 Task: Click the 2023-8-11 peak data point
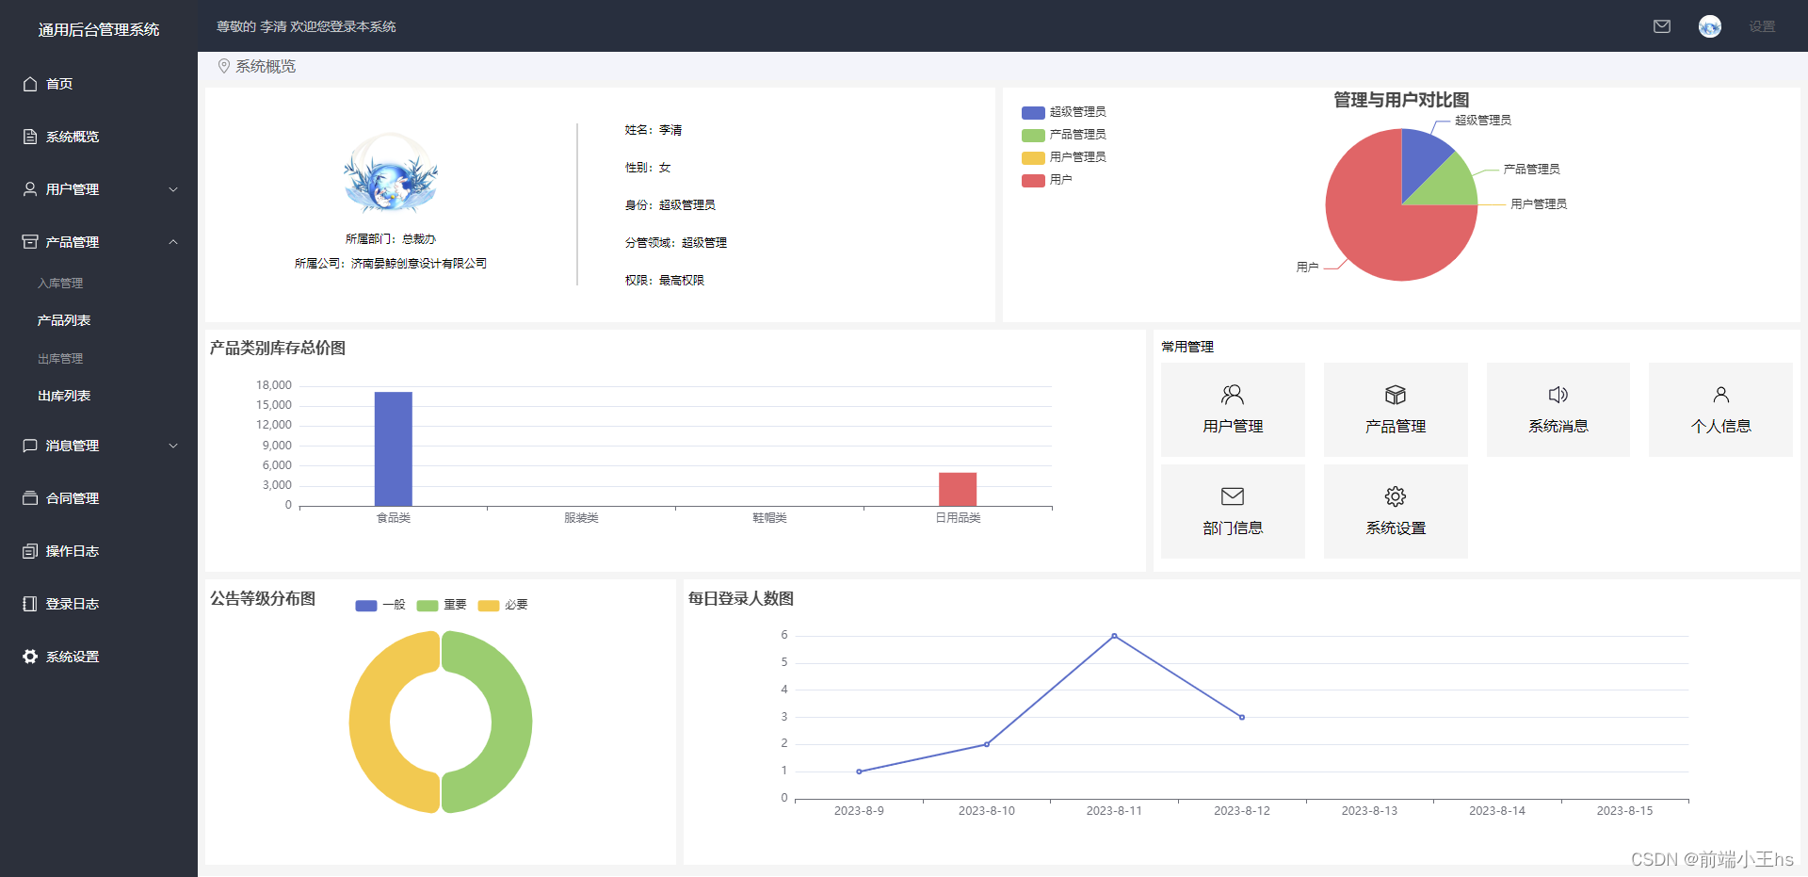point(1114,635)
